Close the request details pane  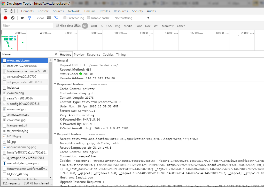click(56, 54)
